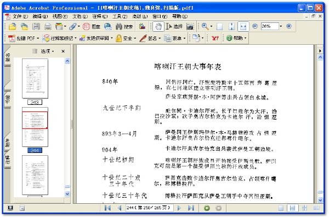Select the thumbnail below page 244
The width and height of the screenshot is (329, 218).
(x=35, y=175)
